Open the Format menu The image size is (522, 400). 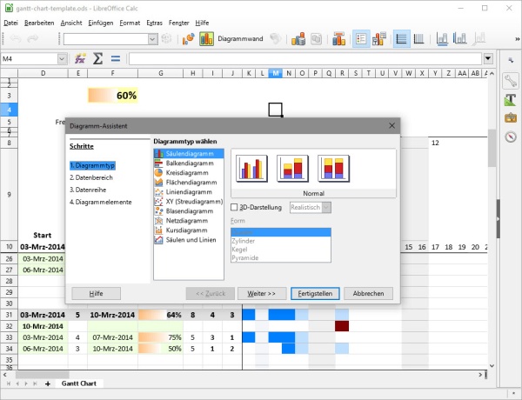130,23
